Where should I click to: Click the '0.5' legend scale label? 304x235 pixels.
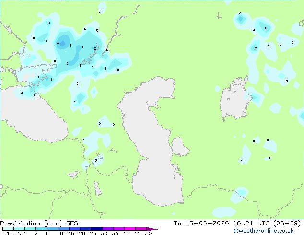(x=16, y=233)
